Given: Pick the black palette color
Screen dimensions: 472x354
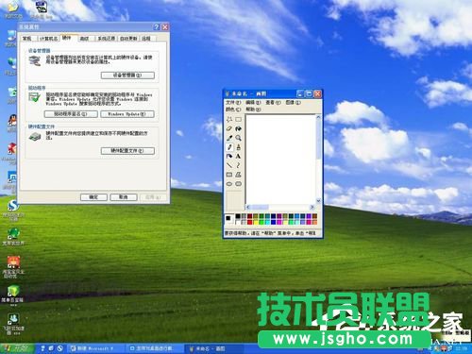Looking at the screenshot, I should tap(238, 216).
